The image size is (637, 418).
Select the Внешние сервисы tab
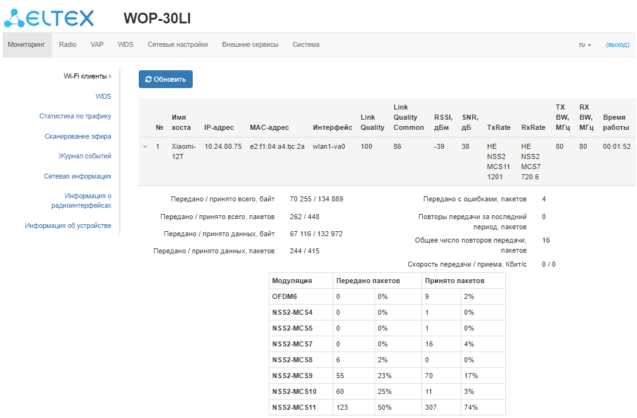tap(250, 45)
